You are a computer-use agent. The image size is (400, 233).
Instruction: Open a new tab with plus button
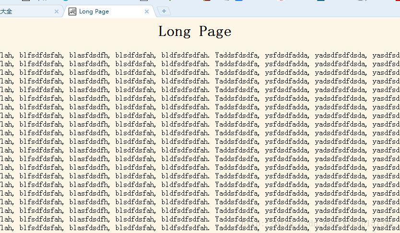(164, 11)
